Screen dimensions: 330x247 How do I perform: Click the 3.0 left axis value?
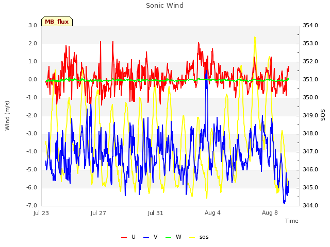[x=33, y=25]
